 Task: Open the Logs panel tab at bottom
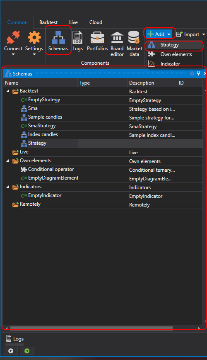click(14, 339)
